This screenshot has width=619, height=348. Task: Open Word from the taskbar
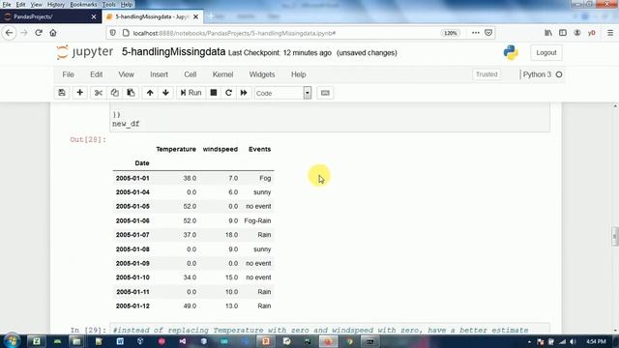(120, 341)
